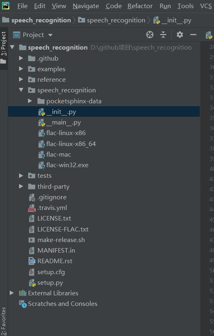Screen dimensions: 214x336
Task: Click the setup.py Python file icon
Action: point(32,283)
